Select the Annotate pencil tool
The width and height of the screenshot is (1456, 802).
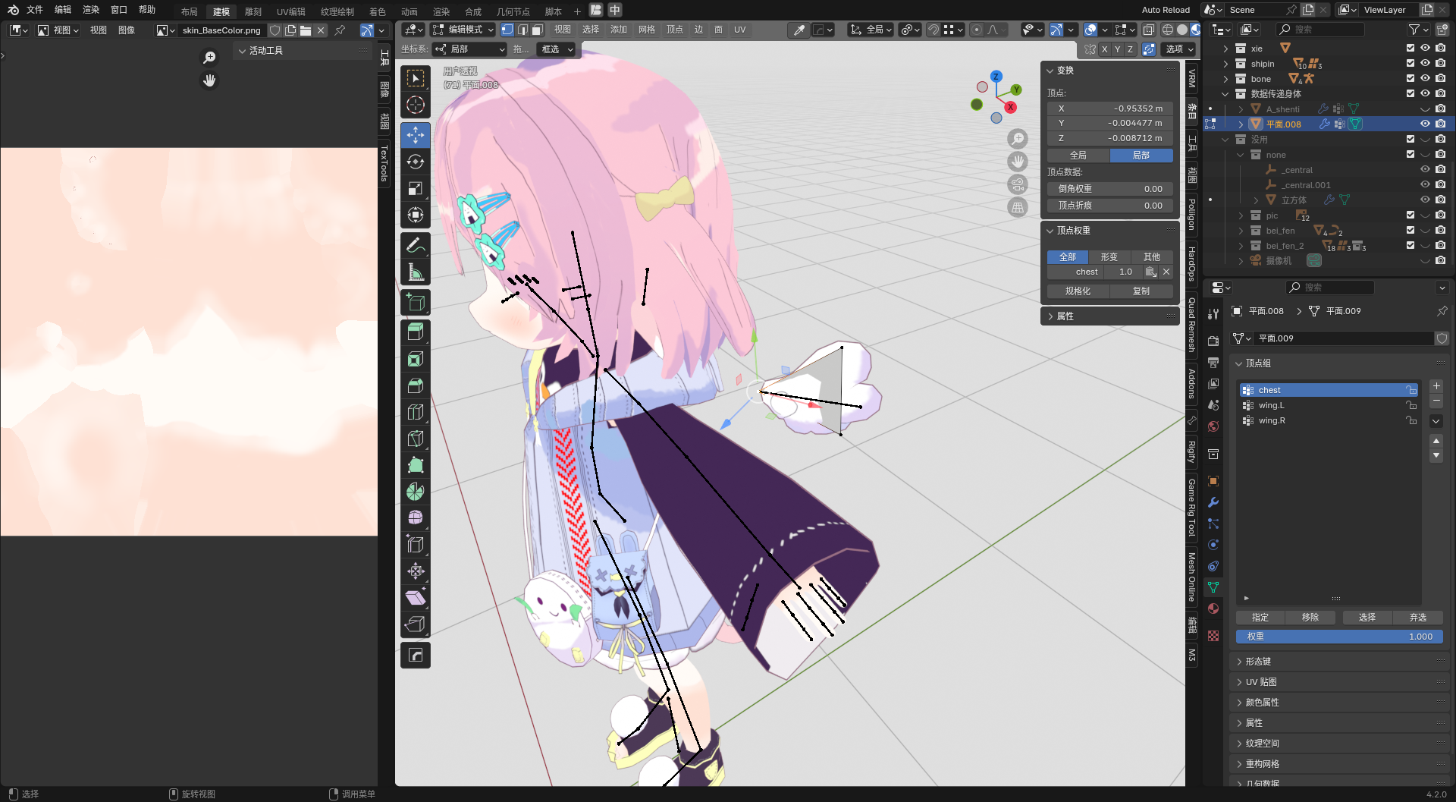tap(415, 245)
